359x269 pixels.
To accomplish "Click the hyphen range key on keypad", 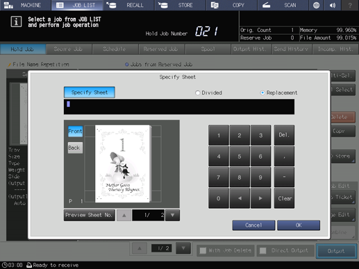I will coord(284,177).
